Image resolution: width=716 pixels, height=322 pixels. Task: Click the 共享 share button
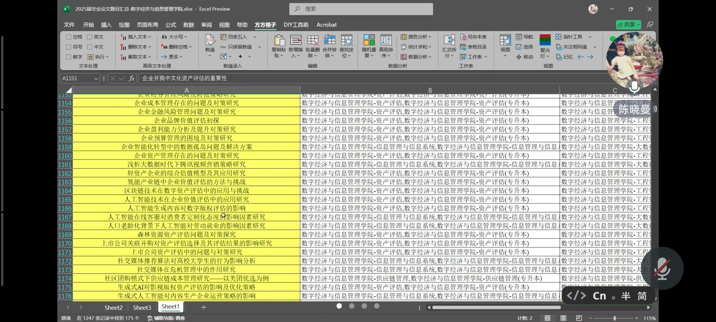pyautogui.click(x=628, y=24)
